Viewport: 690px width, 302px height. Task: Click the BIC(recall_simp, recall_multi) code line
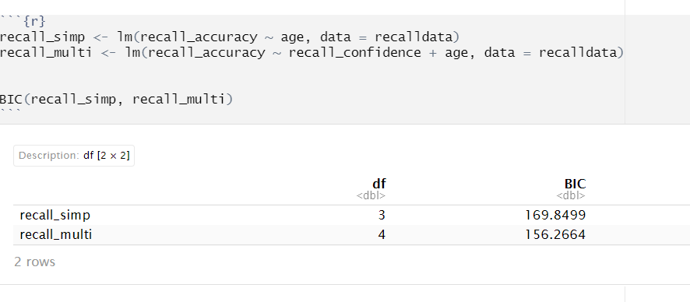tap(116, 100)
